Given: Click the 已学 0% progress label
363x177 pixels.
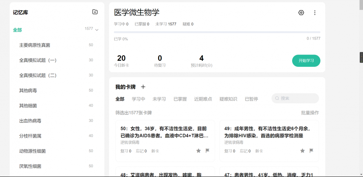Looking at the screenshot, I should coord(121,39).
